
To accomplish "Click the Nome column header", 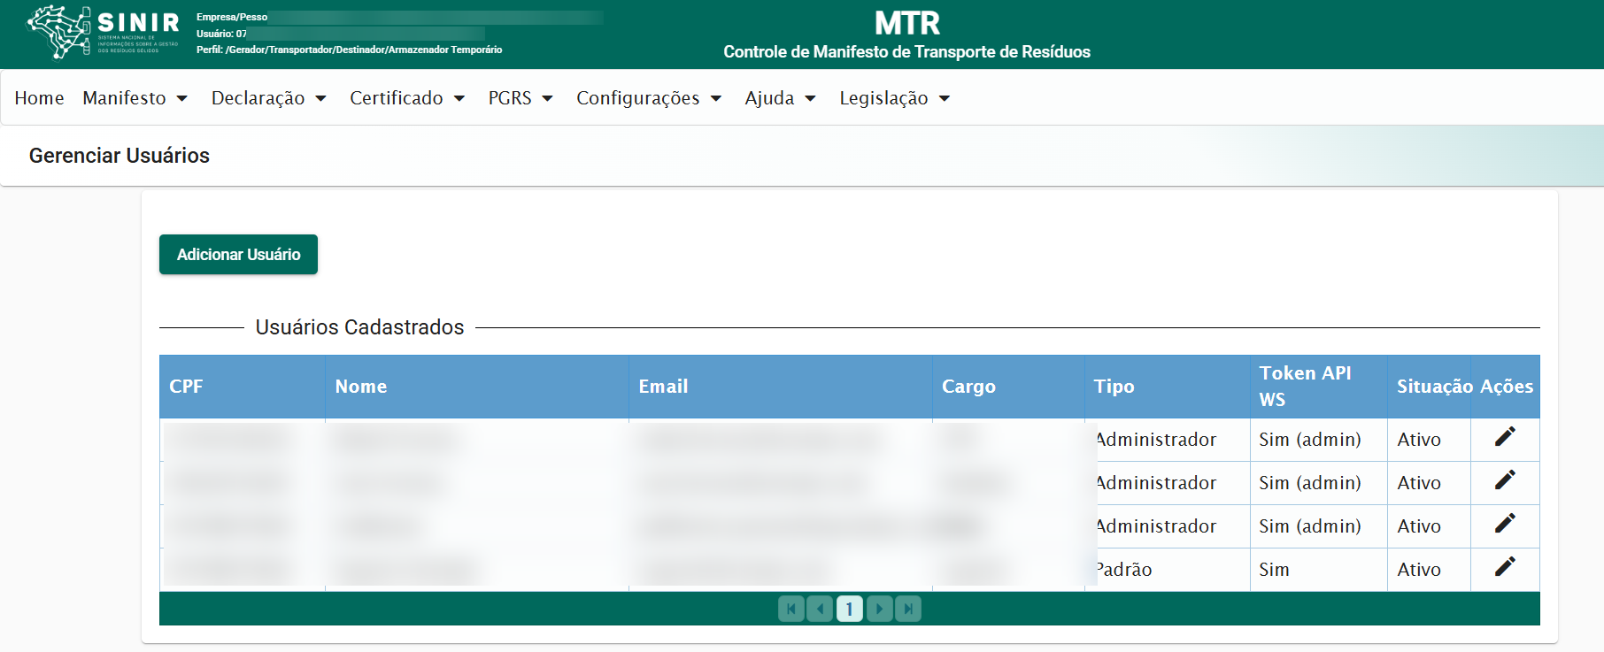I will (477, 387).
